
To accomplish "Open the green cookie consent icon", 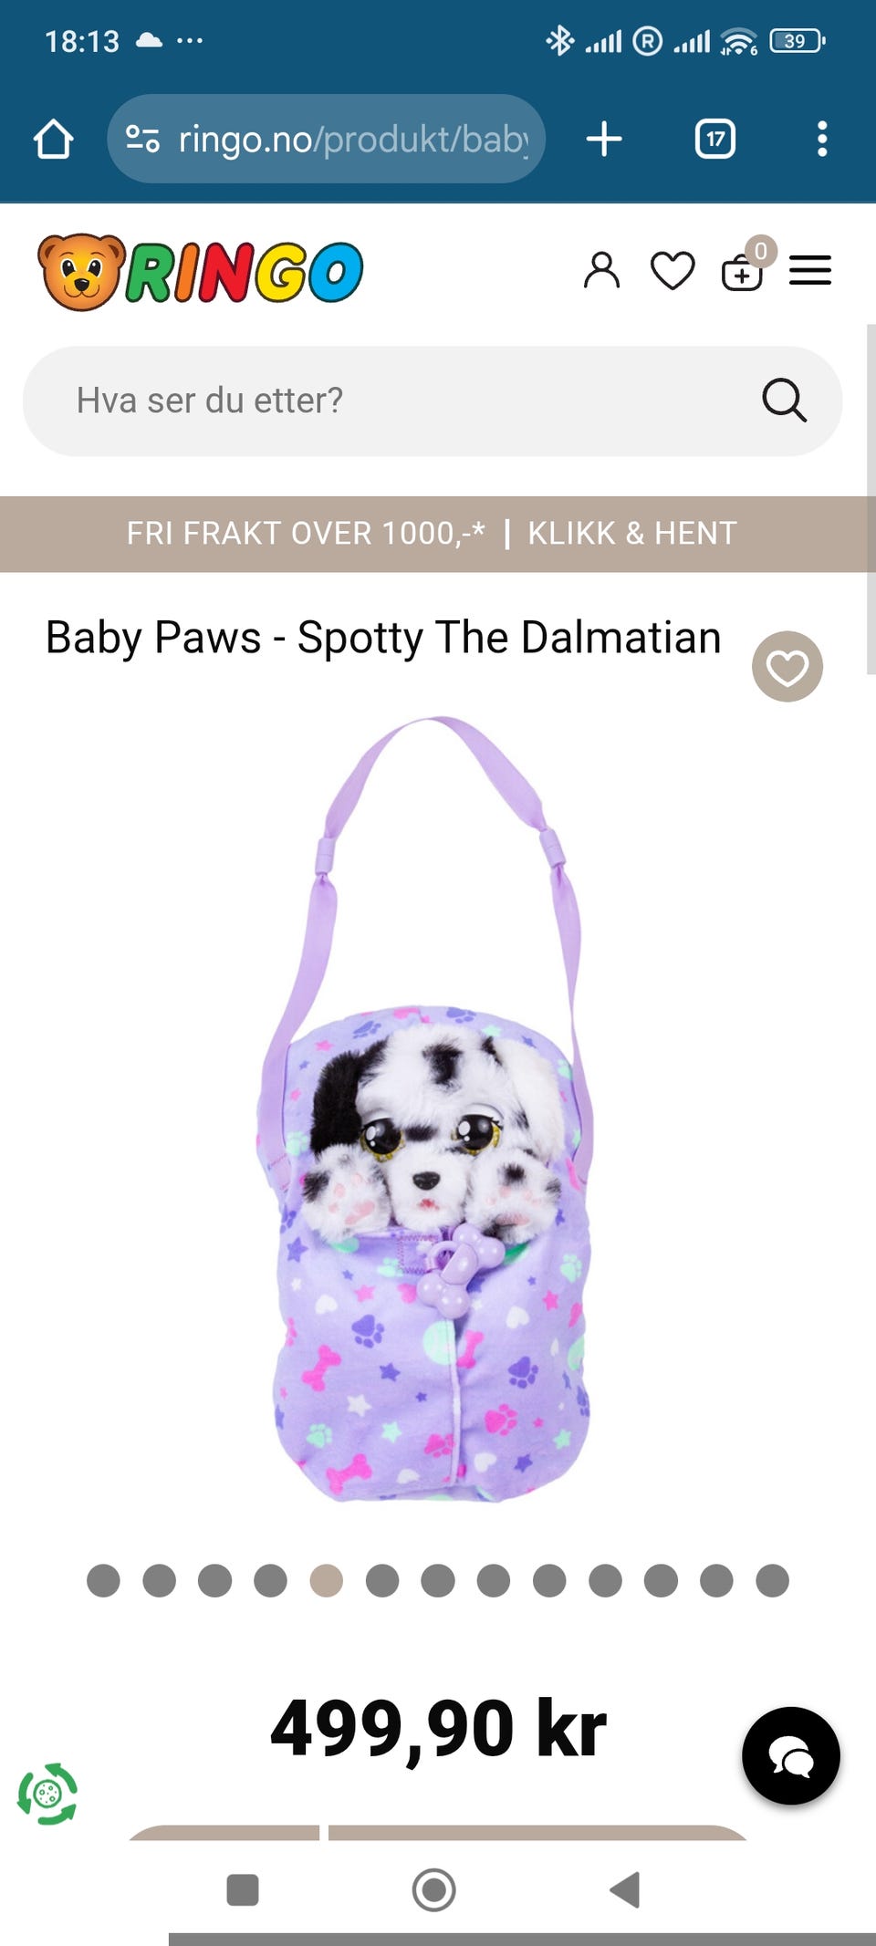I will (x=47, y=1794).
